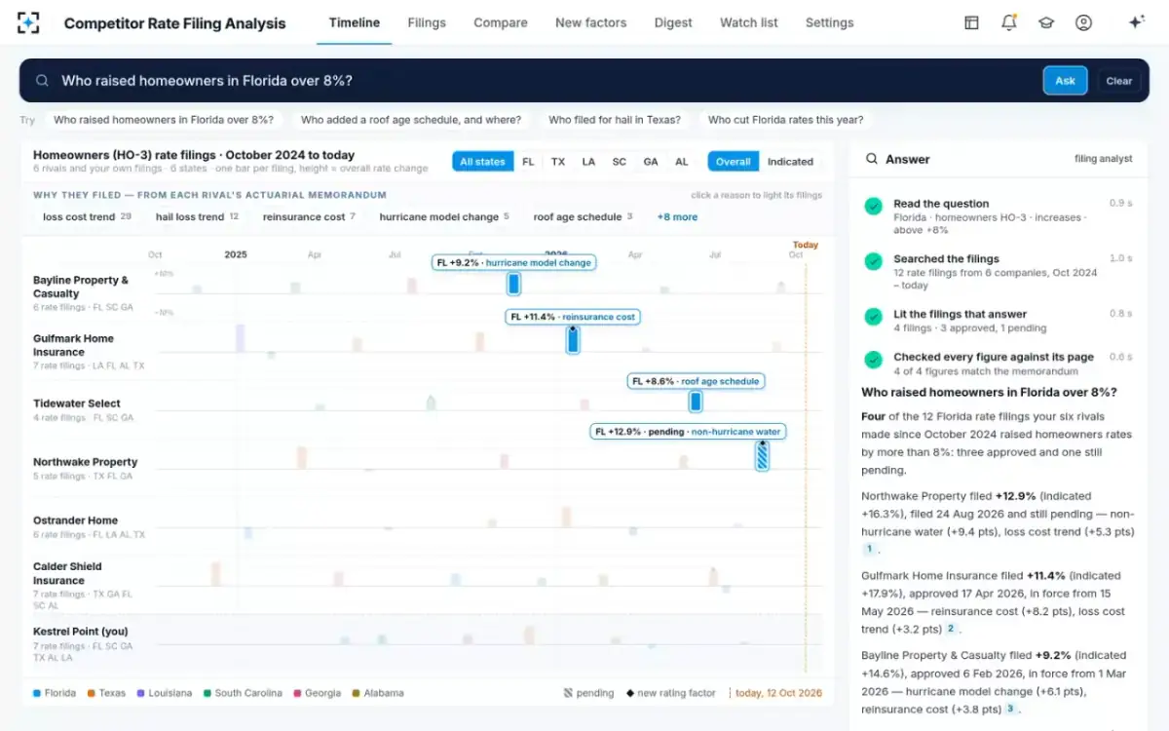Click green check beside Lit the filings

(x=873, y=316)
